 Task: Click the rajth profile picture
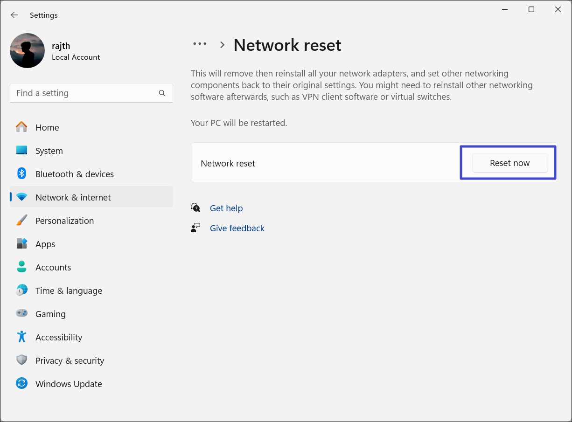[x=28, y=50]
